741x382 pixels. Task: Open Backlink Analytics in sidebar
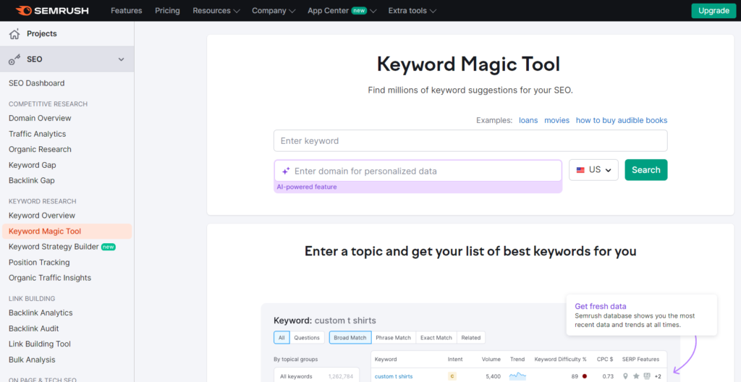coord(41,313)
